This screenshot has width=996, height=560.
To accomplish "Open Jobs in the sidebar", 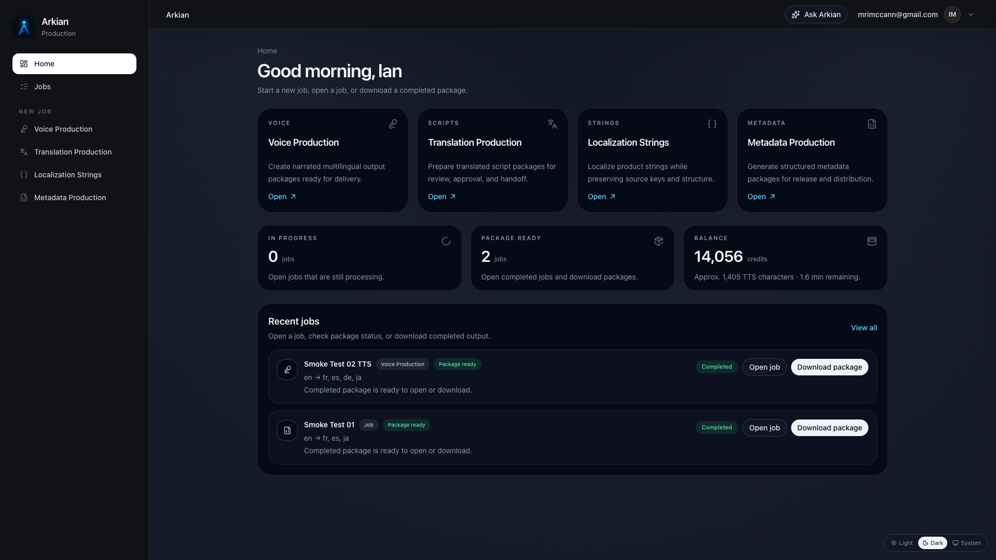I will click(43, 87).
